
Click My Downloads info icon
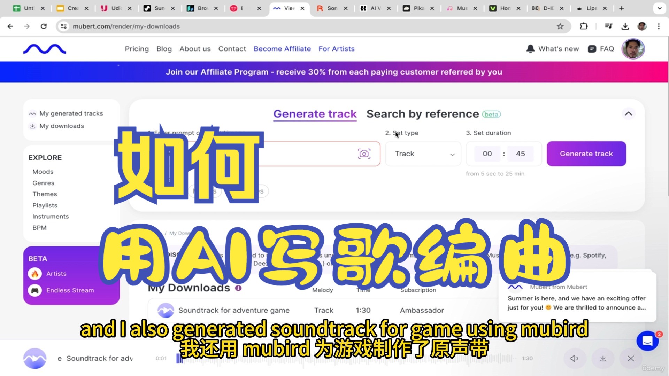238,288
